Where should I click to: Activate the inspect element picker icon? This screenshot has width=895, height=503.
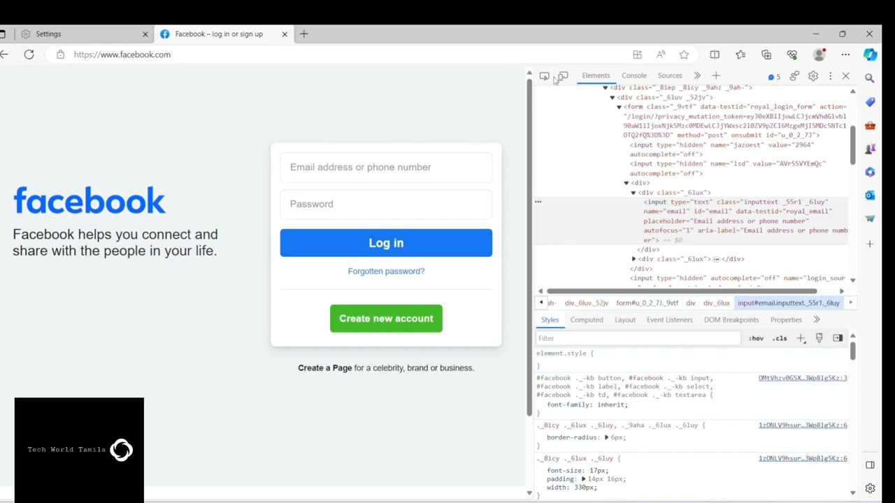[544, 76]
